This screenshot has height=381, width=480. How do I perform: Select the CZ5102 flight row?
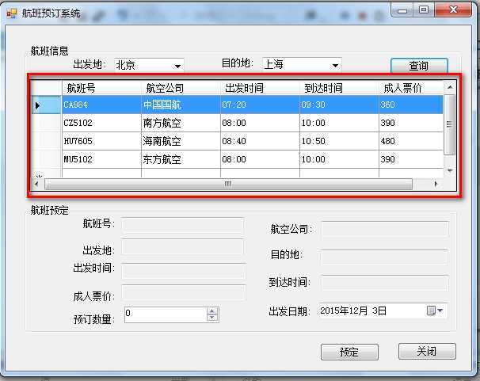(x=238, y=123)
